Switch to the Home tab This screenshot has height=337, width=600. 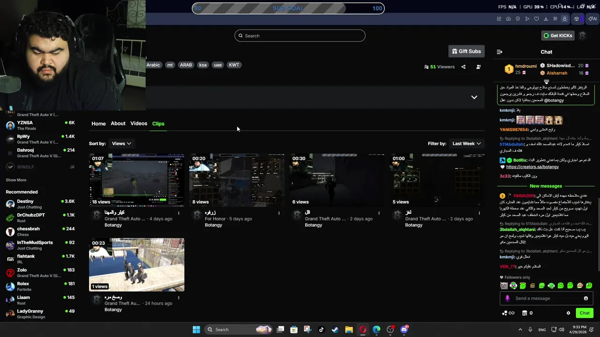(98, 124)
